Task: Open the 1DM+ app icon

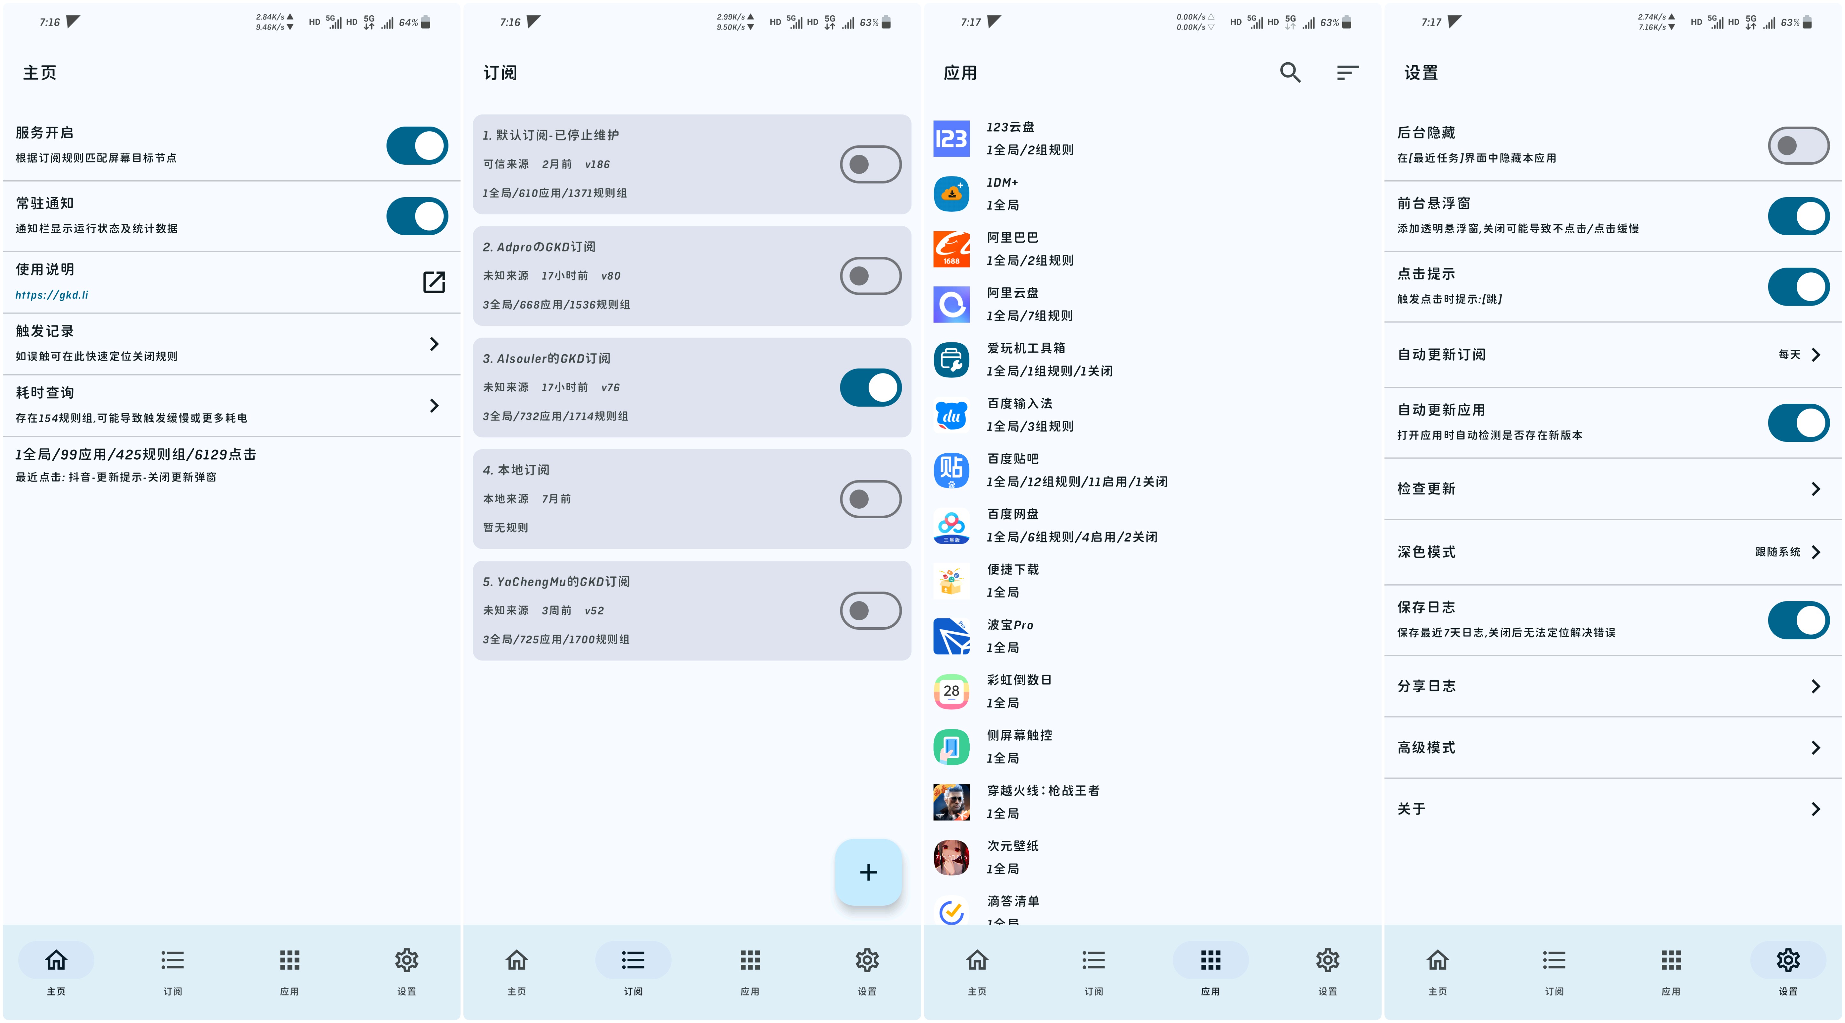Action: tap(951, 193)
